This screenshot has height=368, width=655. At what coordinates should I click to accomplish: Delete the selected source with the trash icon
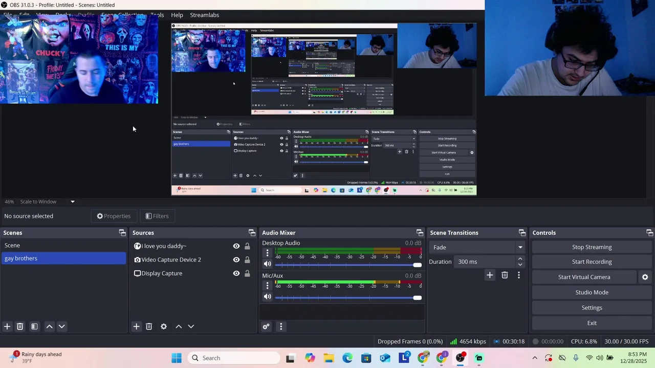(149, 326)
